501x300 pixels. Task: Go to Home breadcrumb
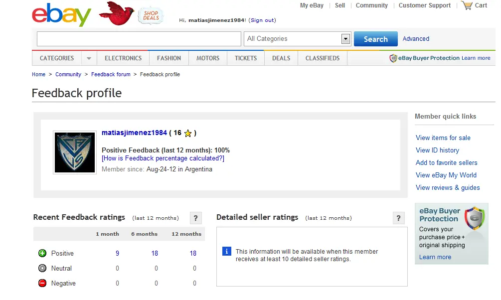pyautogui.click(x=39, y=74)
